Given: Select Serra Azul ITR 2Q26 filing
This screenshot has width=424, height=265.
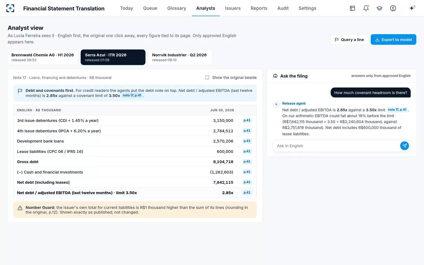Looking at the screenshot, I should (113, 57).
